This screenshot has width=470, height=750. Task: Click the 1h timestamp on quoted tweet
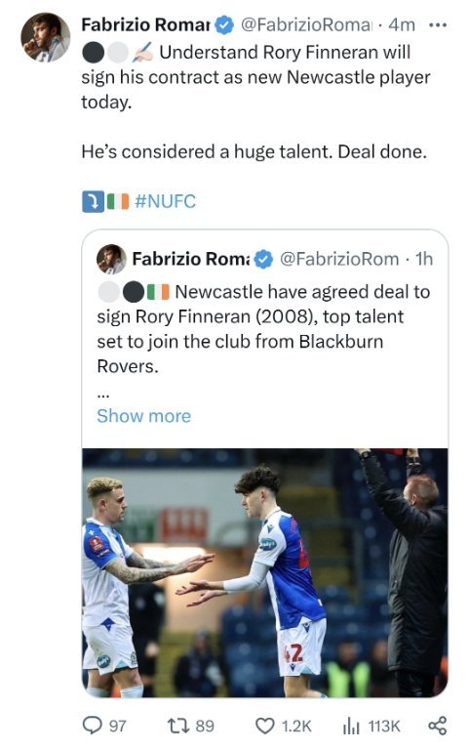click(x=424, y=259)
